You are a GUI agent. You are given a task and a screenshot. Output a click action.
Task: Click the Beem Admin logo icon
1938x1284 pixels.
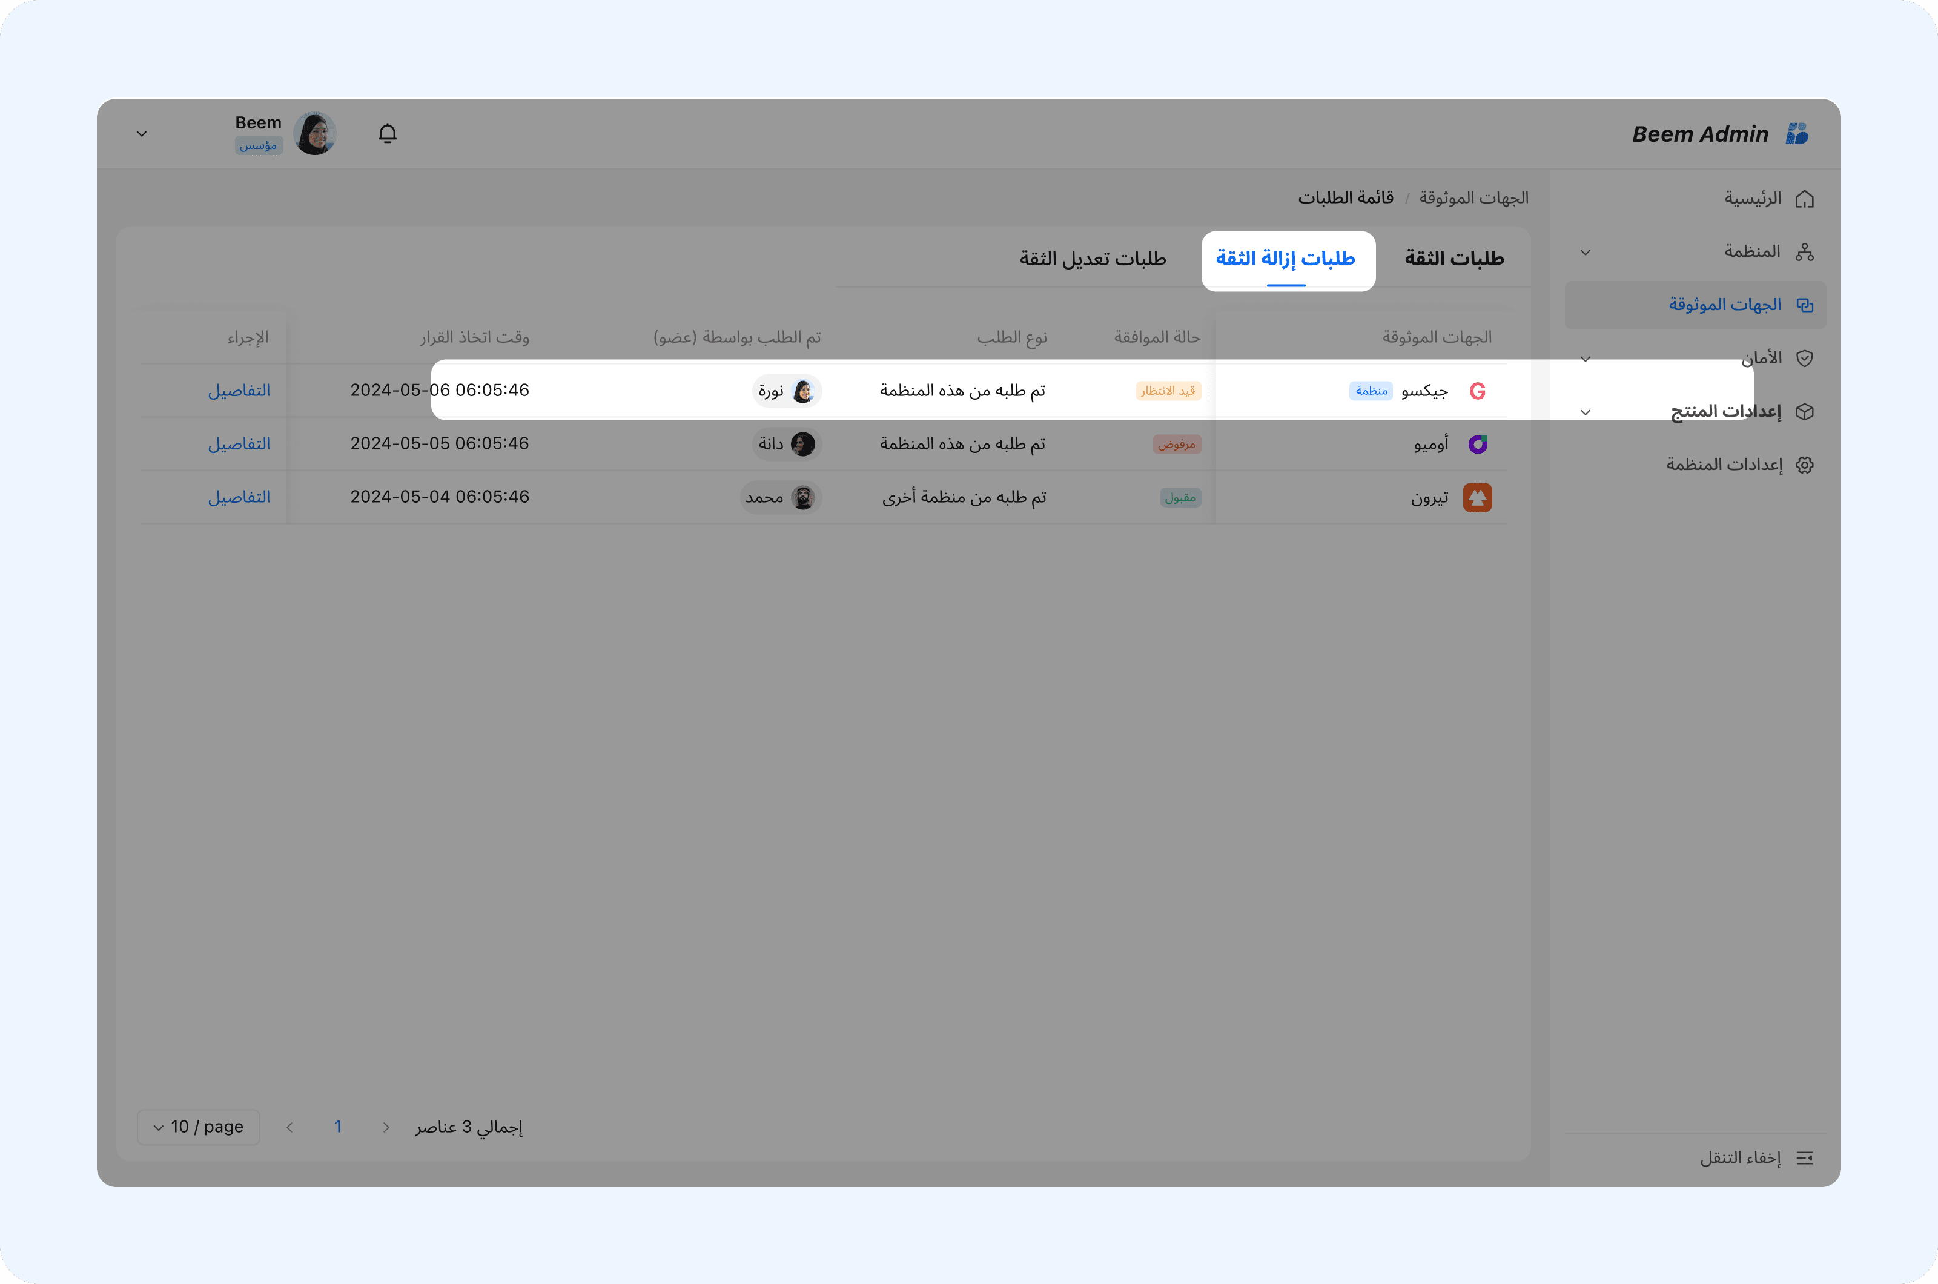[1796, 133]
